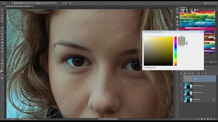
Task: Select the Path Selection tool
Action: 2,57
